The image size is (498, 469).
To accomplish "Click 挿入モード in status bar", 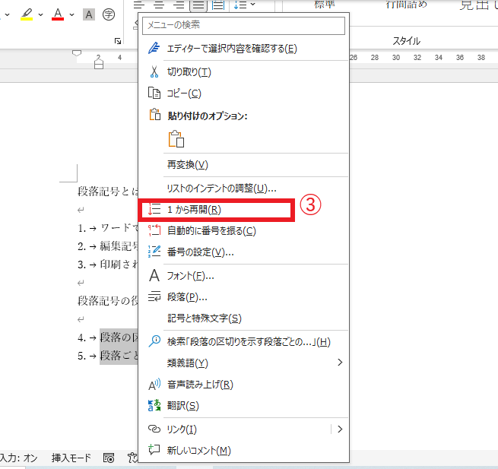I will coord(71,458).
